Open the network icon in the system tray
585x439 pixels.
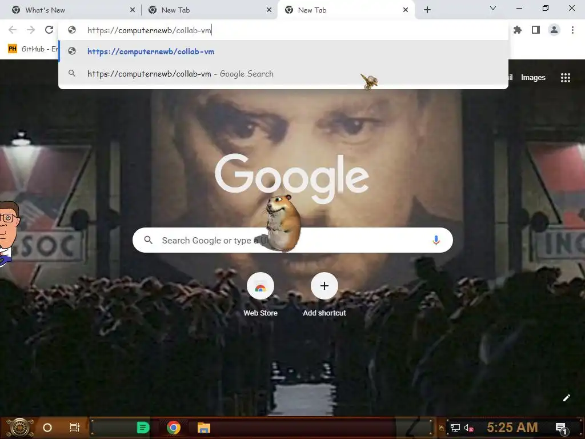tap(455, 428)
